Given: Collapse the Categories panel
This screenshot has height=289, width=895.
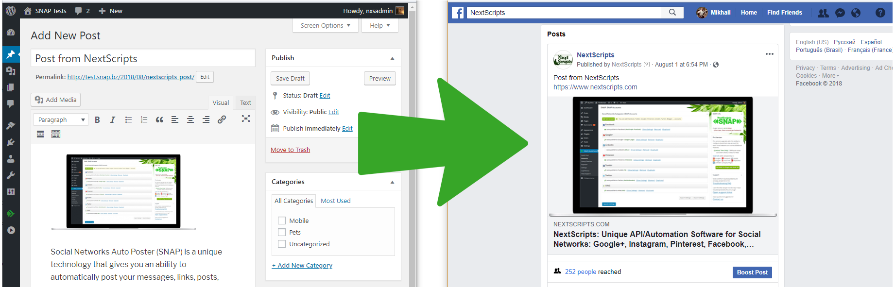Looking at the screenshot, I should (393, 182).
